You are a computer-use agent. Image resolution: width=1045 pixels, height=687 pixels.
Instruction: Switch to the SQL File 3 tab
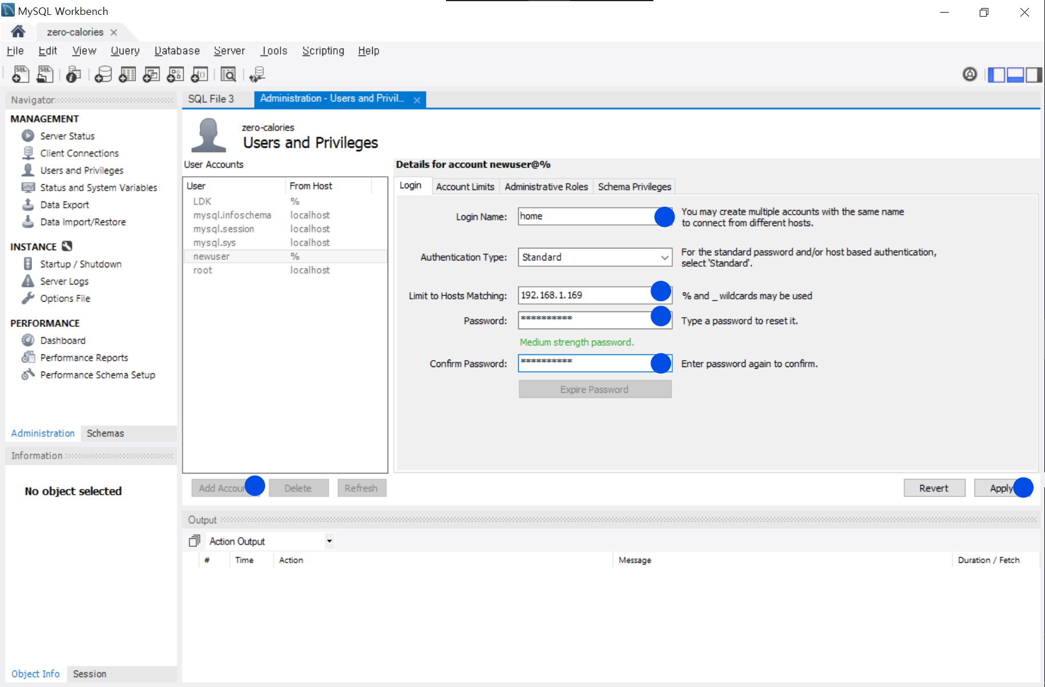point(211,99)
